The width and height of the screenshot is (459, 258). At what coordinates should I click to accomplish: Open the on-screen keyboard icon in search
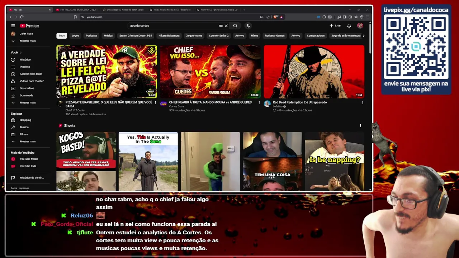[221, 26]
